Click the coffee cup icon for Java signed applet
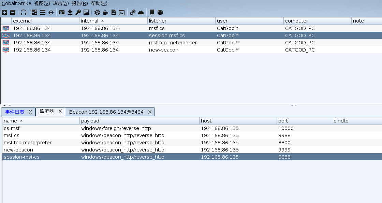The width and height of the screenshot is (382, 203). 105,12
